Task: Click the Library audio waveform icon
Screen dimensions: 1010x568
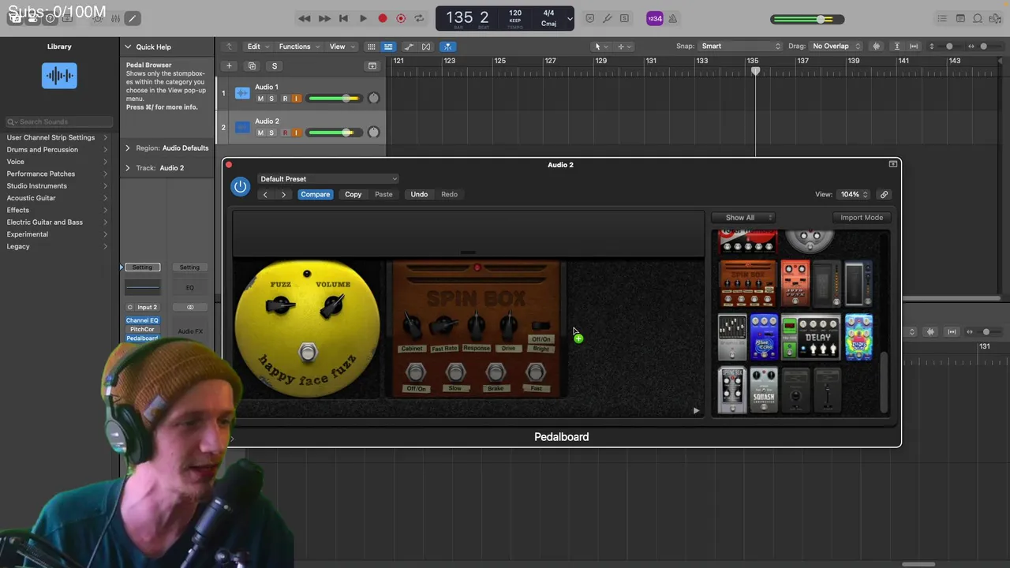Action: click(59, 76)
